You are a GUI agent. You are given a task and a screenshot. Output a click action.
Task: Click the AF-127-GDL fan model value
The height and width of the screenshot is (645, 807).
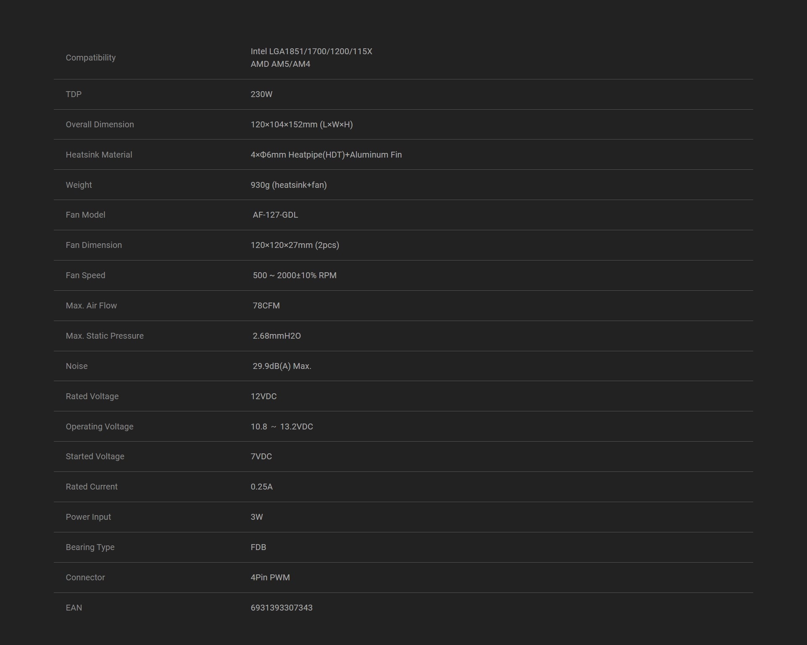coord(275,215)
